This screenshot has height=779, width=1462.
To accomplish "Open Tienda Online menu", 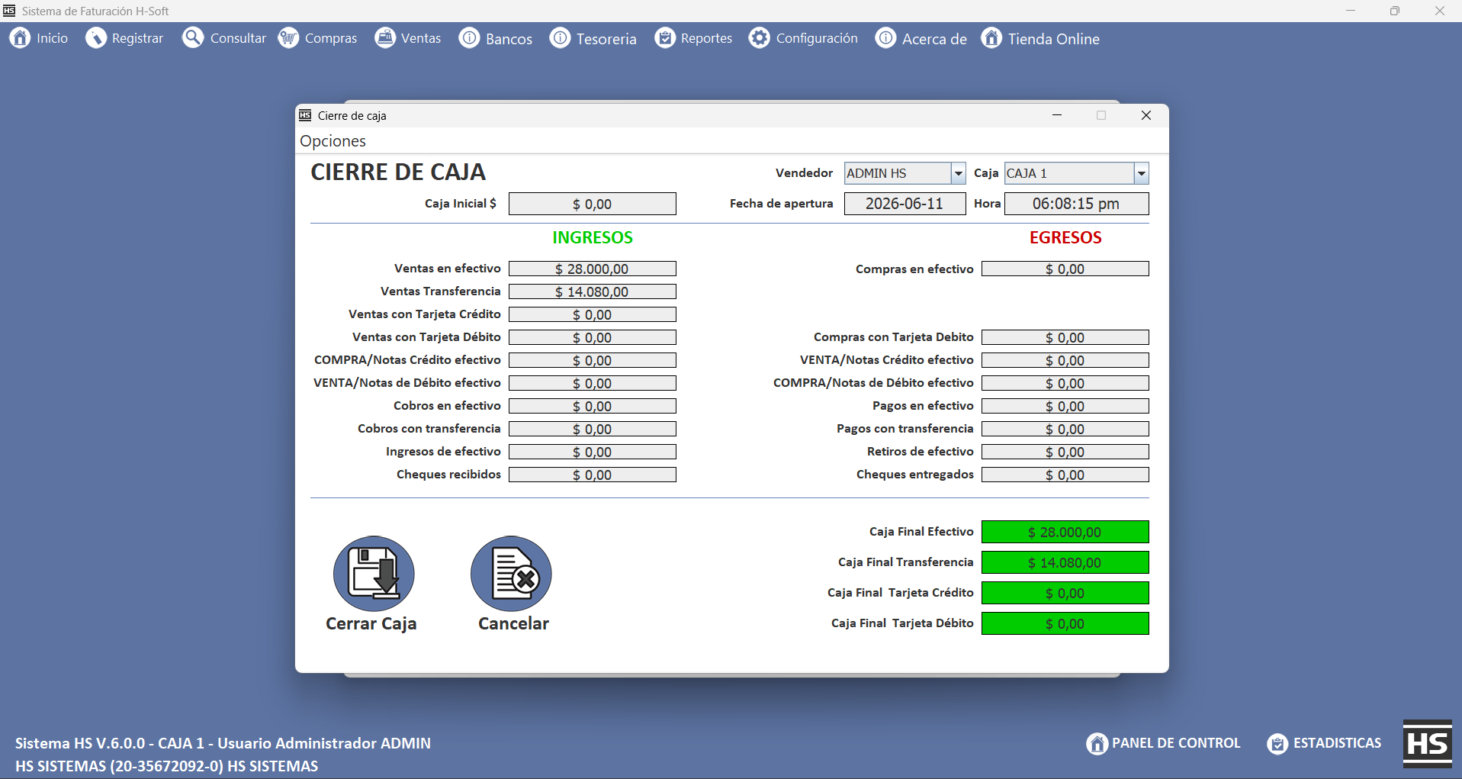I will pyautogui.click(x=1040, y=38).
